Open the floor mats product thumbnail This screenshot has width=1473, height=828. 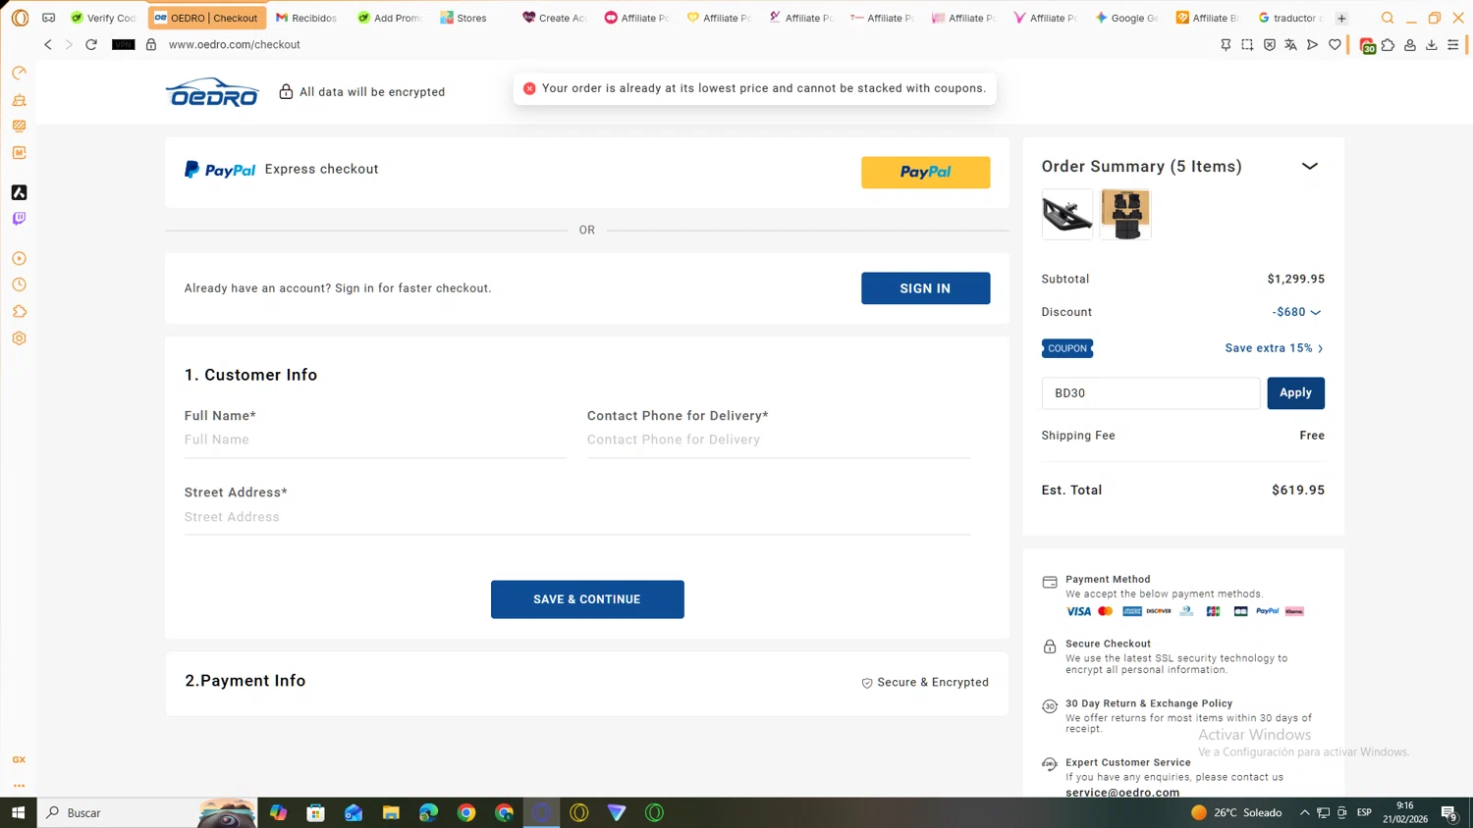[x=1125, y=214]
